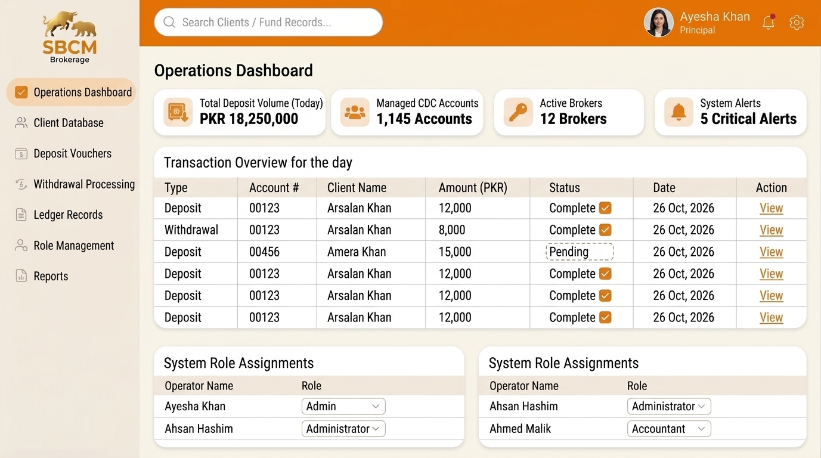Open Ledger Records in the sidebar

[x=68, y=215]
